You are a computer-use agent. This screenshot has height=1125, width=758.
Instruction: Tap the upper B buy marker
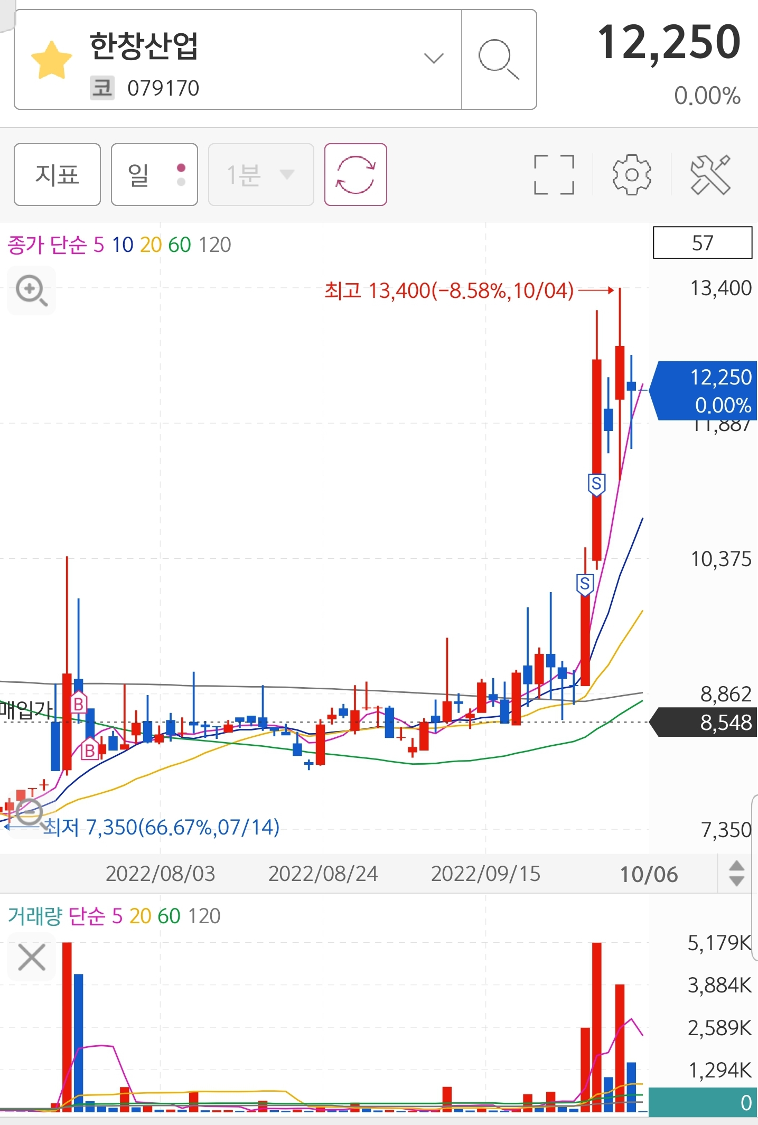tap(79, 703)
